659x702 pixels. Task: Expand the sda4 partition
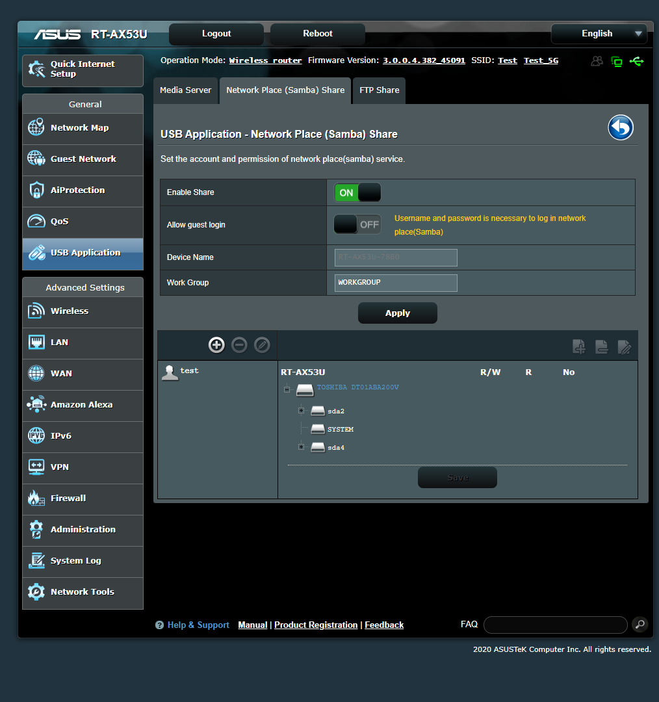click(x=302, y=447)
